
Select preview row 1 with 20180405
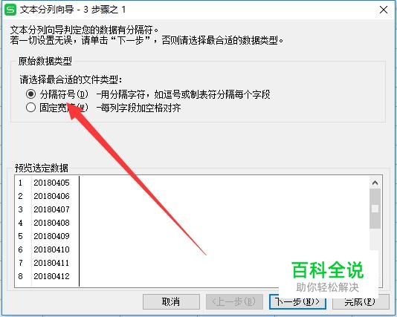point(44,183)
